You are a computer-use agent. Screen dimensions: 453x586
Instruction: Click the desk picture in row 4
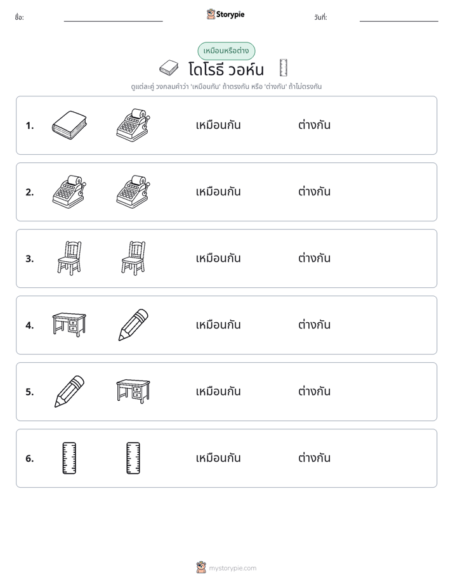[x=70, y=325]
